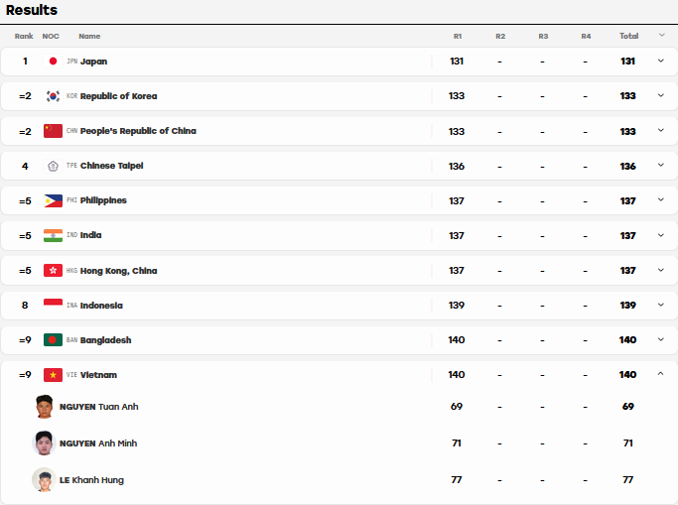Click the Republic of Korea team name
Image resolution: width=678 pixels, height=505 pixels.
coord(118,96)
